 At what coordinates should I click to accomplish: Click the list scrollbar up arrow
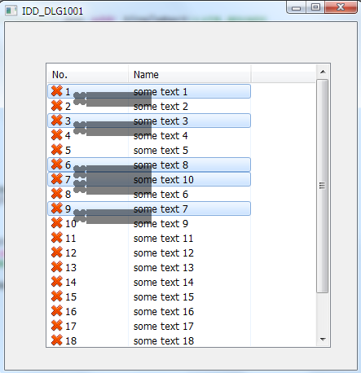tap(323, 72)
